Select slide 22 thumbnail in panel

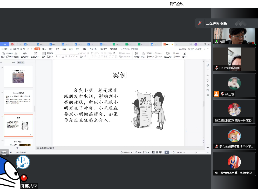click(x=18, y=101)
